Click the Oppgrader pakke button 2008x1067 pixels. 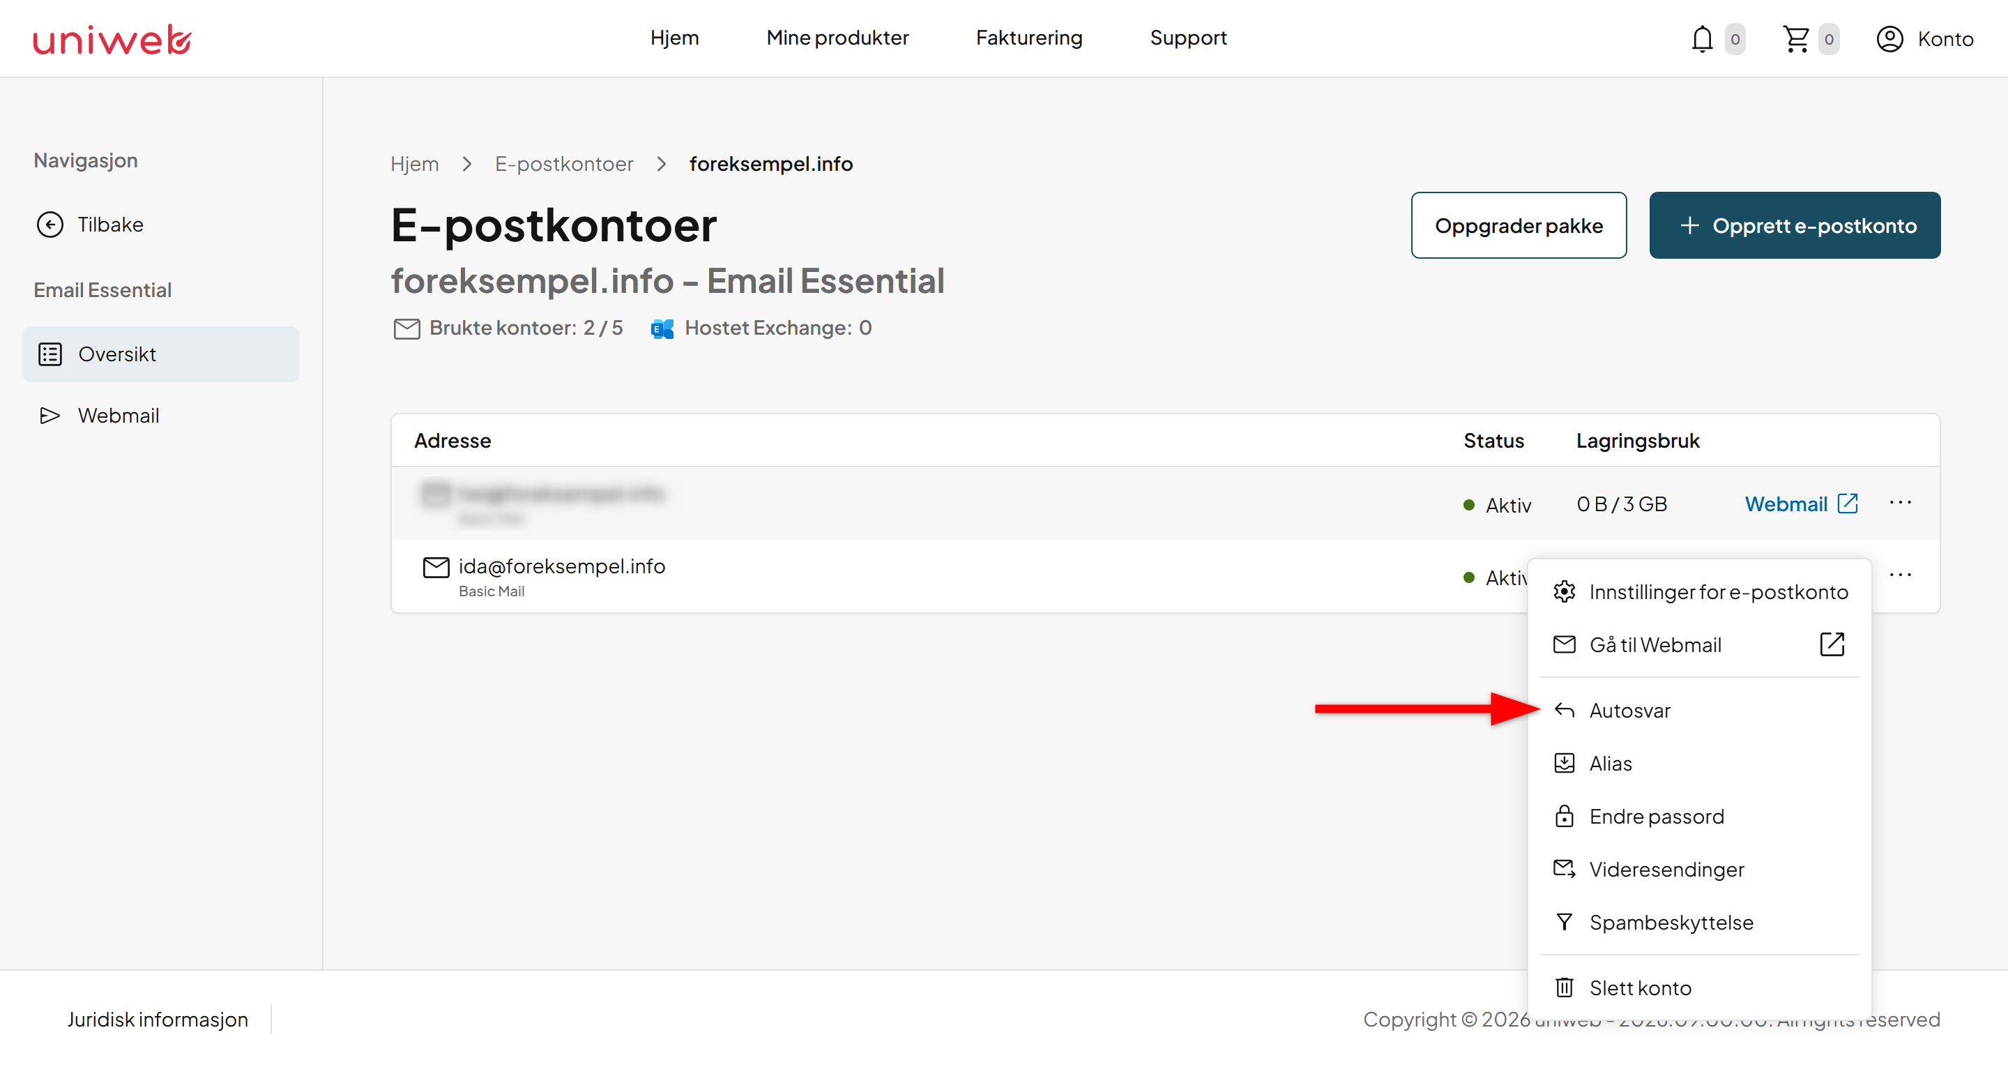coord(1518,225)
